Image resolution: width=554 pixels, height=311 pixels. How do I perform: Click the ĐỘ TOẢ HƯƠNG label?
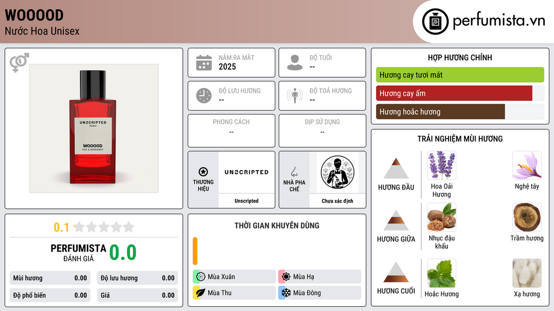click(331, 91)
